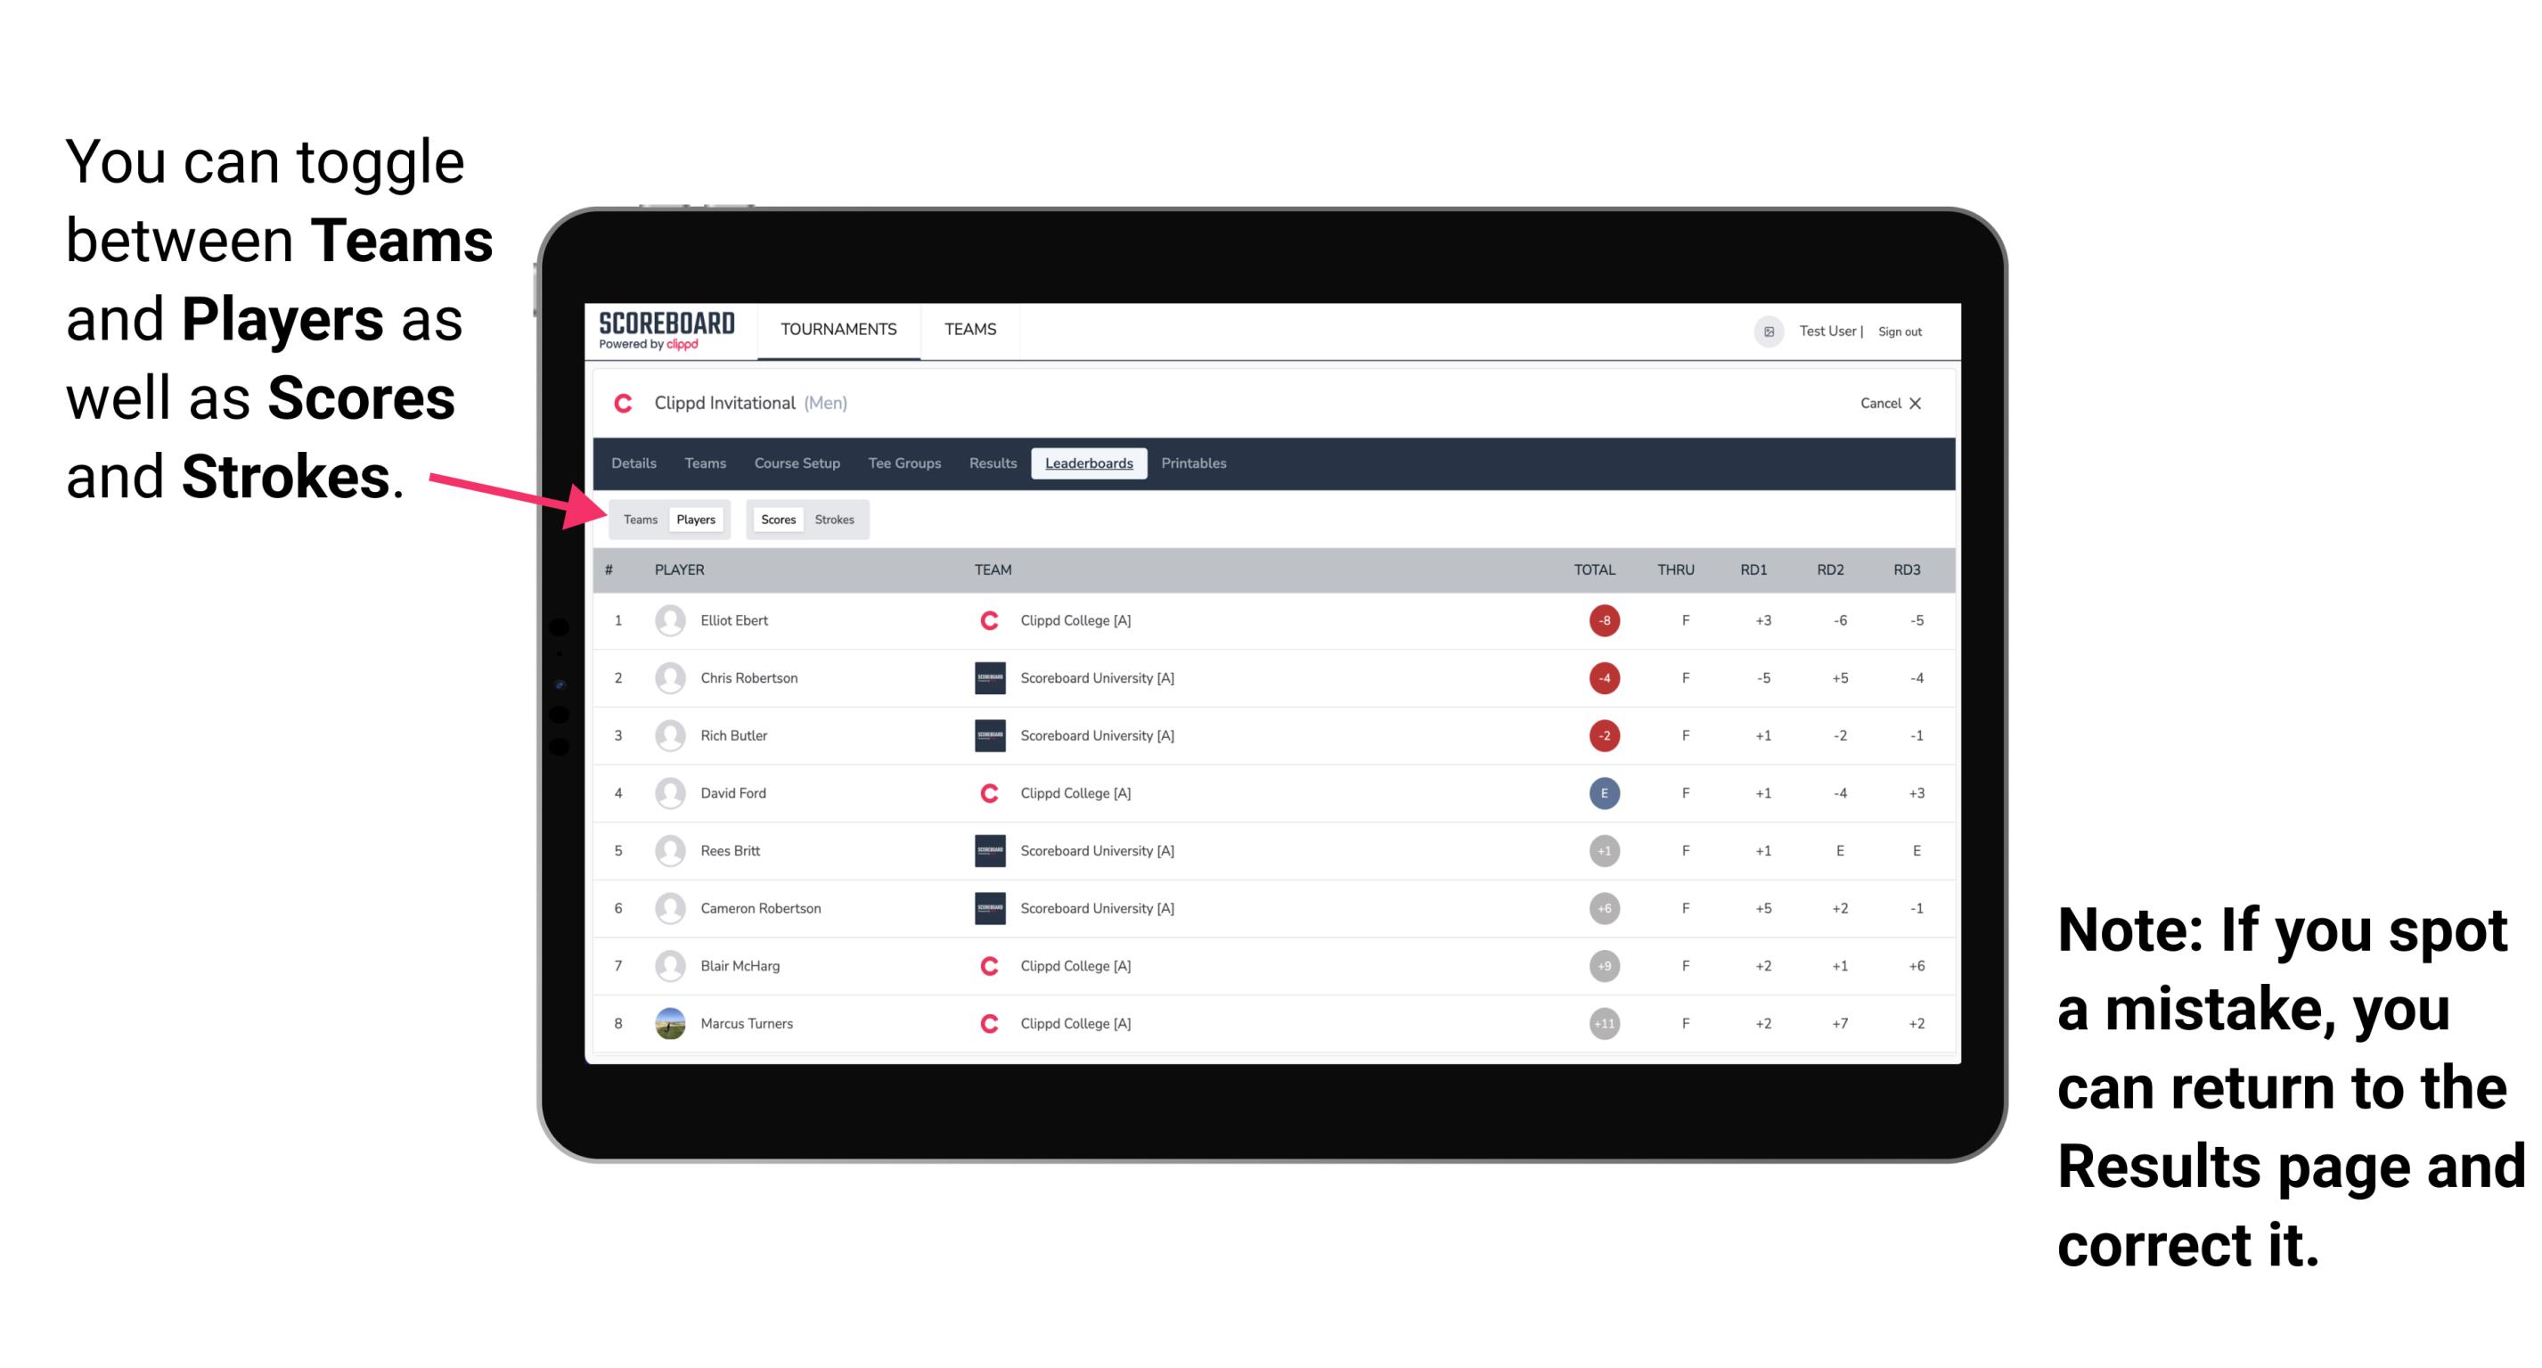Click Clippd College team logo icon row 1

(985, 618)
